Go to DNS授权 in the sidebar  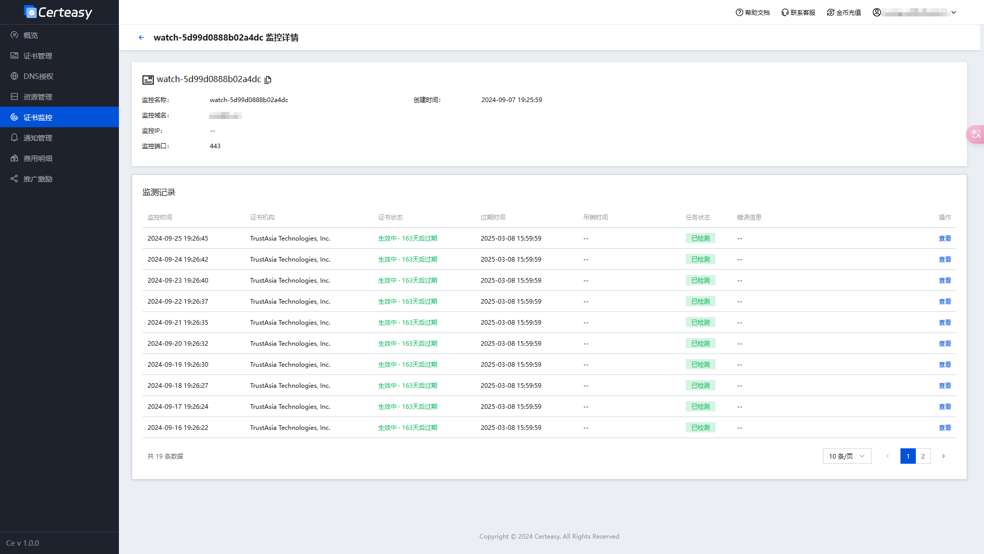tap(59, 76)
